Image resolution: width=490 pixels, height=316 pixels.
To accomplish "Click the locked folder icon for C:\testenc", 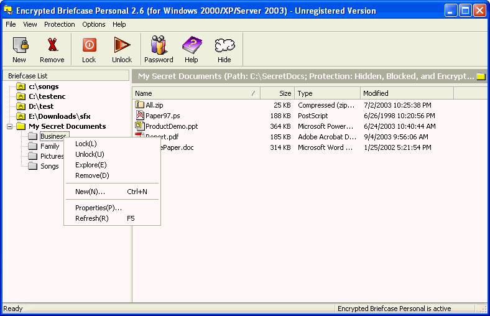I will [x=21, y=96].
